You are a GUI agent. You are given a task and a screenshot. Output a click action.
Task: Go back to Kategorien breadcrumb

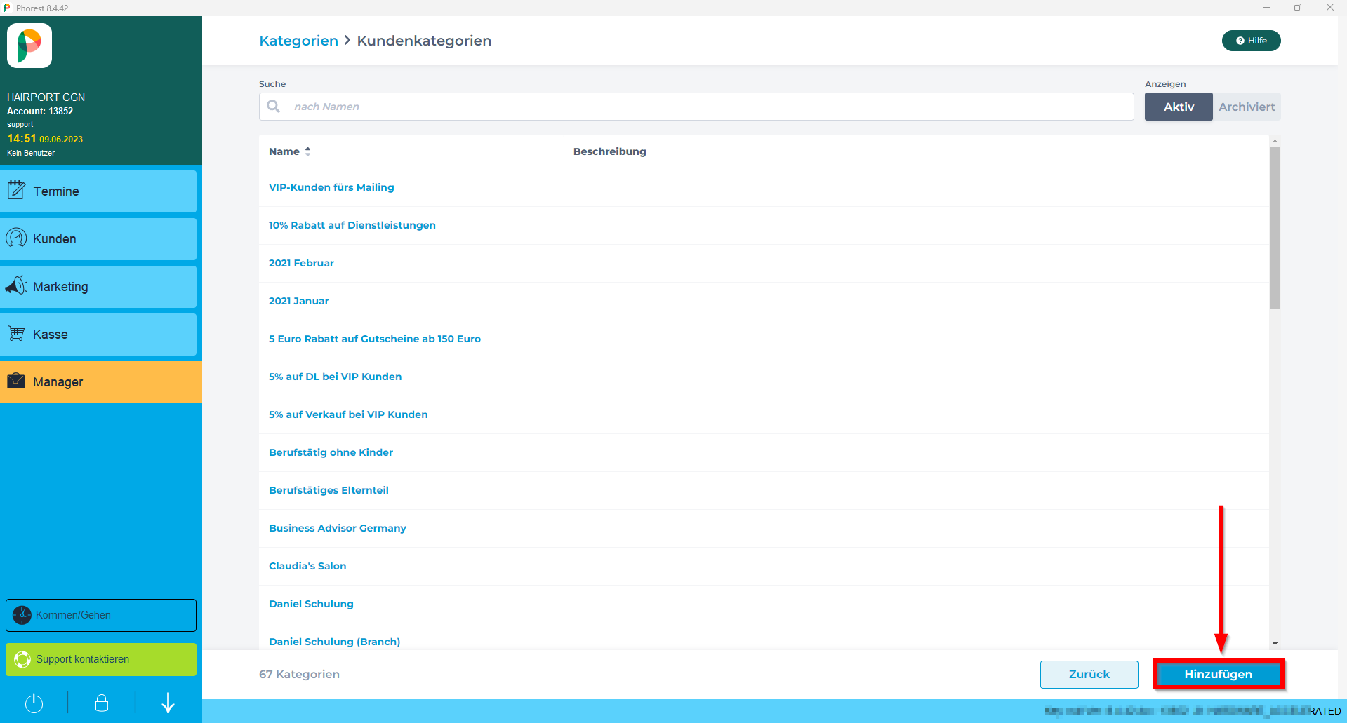[x=298, y=41]
